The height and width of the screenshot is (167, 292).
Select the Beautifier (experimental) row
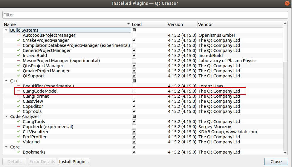[x=143, y=86]
